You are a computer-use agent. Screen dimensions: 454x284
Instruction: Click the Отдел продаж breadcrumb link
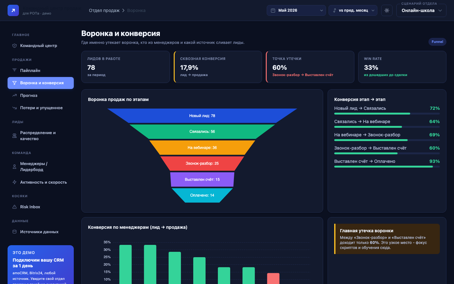point(104,10)
